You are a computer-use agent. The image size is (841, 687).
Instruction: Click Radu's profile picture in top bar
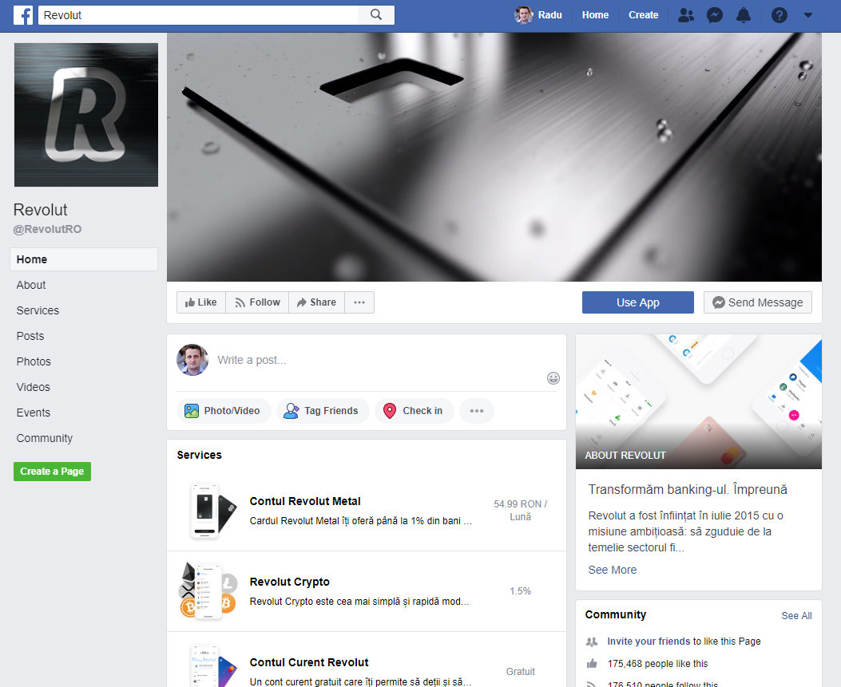point(523,15)
